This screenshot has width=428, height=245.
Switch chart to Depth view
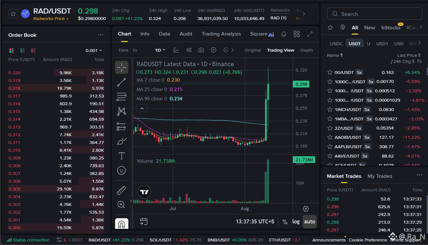(306, 50)
